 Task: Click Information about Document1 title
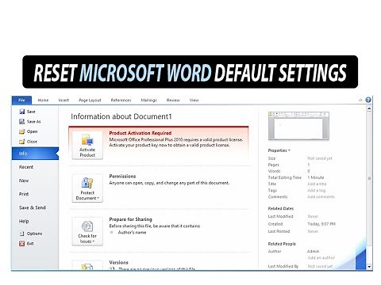(121, 116)
